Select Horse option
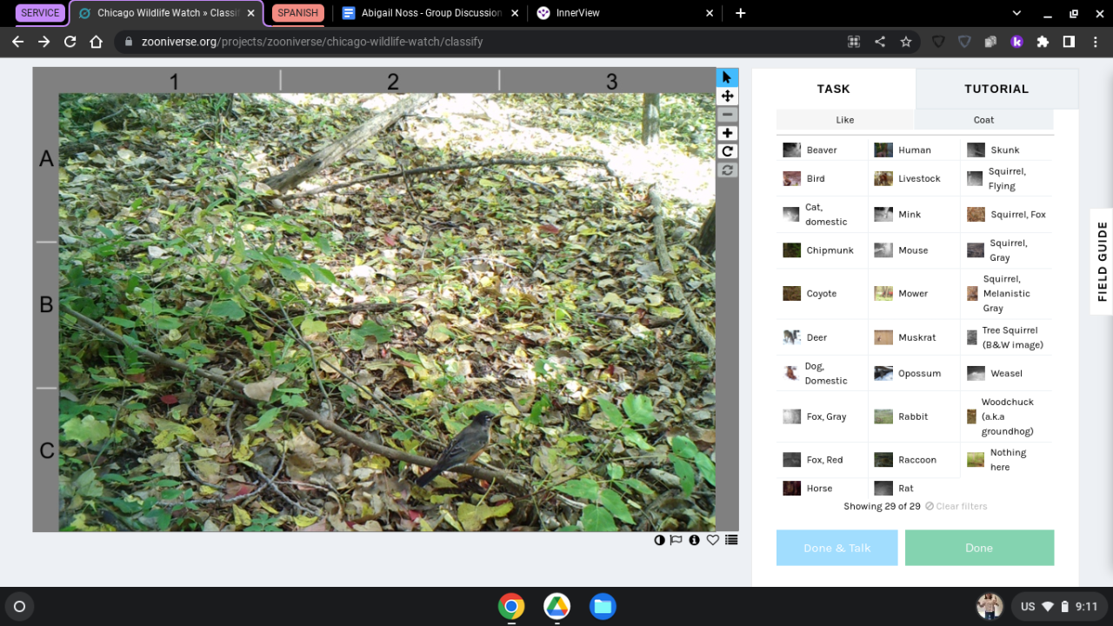The height and width of the screenshot is (626, 1113). [823, 489]
